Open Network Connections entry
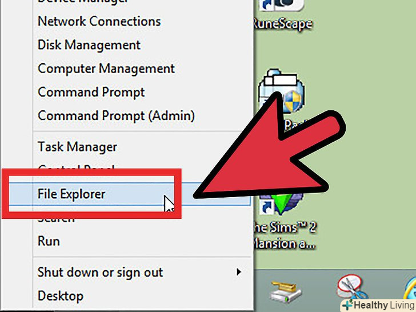Viewport: 416px width, 312px height. coord(99,21)
